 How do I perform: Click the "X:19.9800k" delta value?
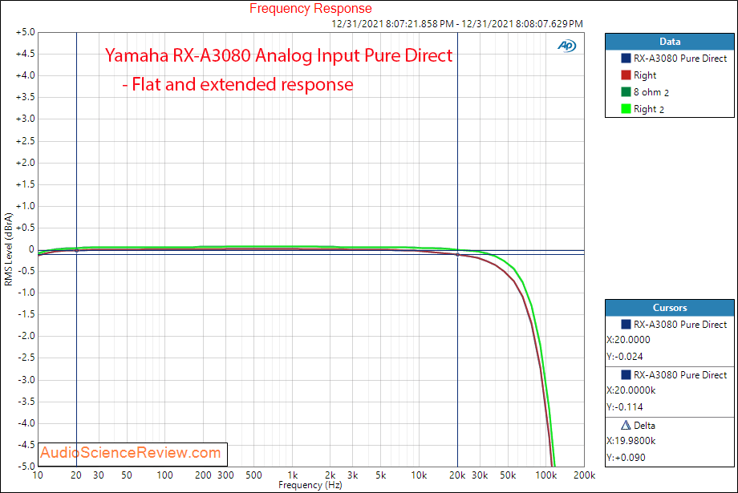[x=631, y=441]
